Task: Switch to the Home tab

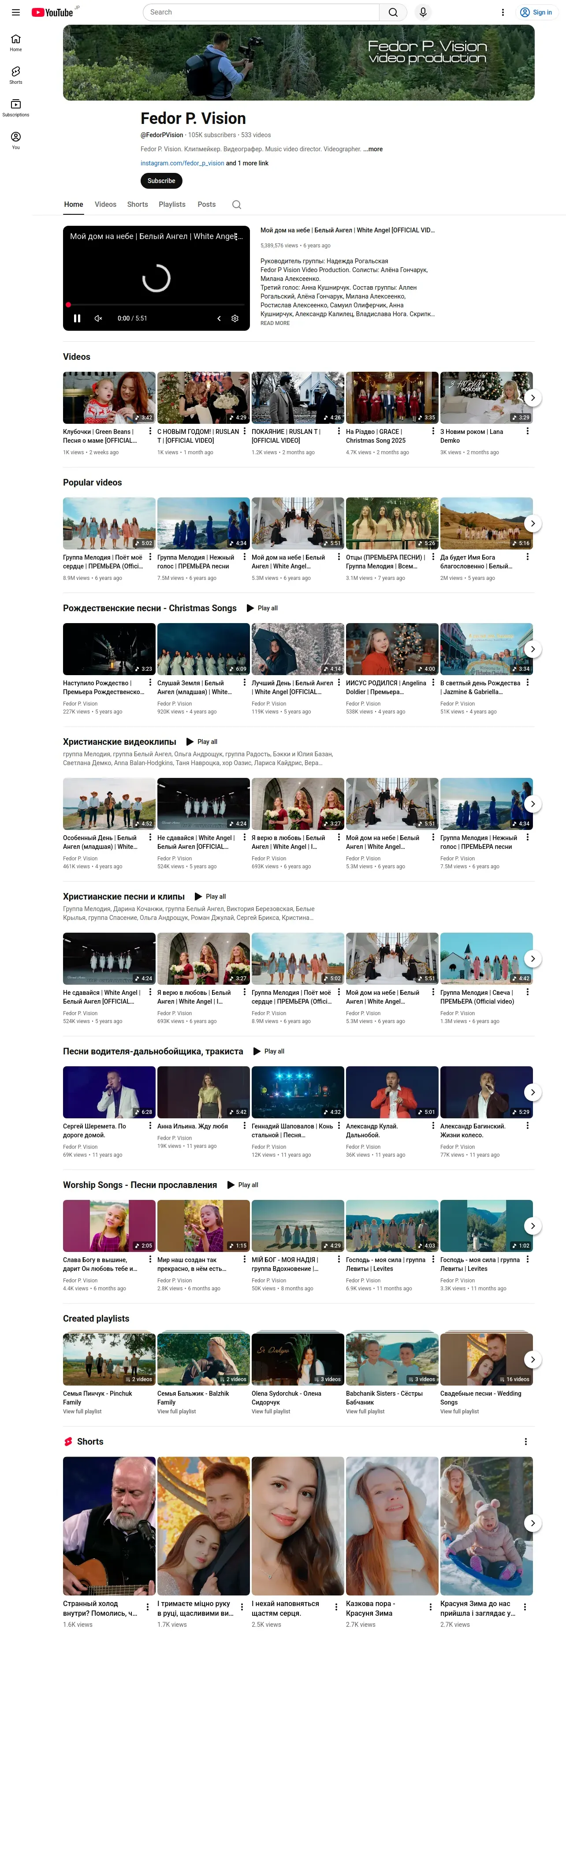Action: pos(73,205)
